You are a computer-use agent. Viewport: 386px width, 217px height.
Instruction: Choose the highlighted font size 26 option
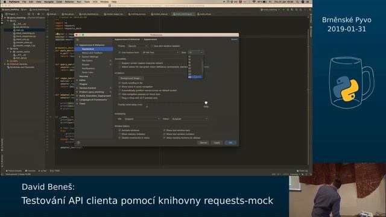[195, 77]
